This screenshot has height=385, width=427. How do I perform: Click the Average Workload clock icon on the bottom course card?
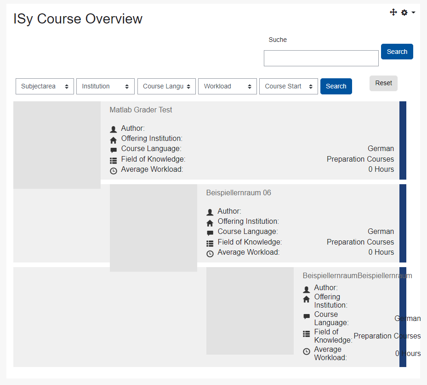coord(306,351)
